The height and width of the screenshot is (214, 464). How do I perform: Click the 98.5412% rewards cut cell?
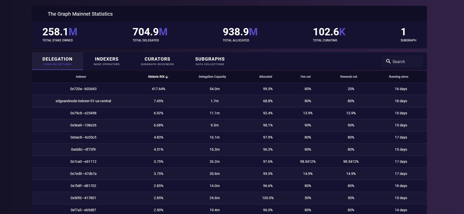pos(351,162)
